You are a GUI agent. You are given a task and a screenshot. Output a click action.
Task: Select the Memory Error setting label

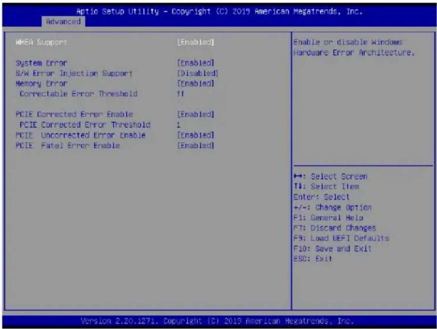[41, 84]
